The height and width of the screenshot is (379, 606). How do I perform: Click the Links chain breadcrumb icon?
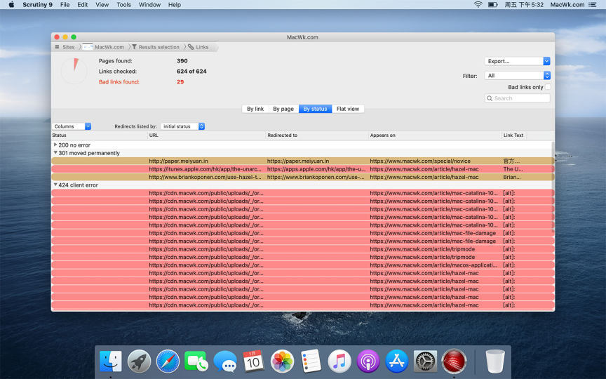pos(191,47)
